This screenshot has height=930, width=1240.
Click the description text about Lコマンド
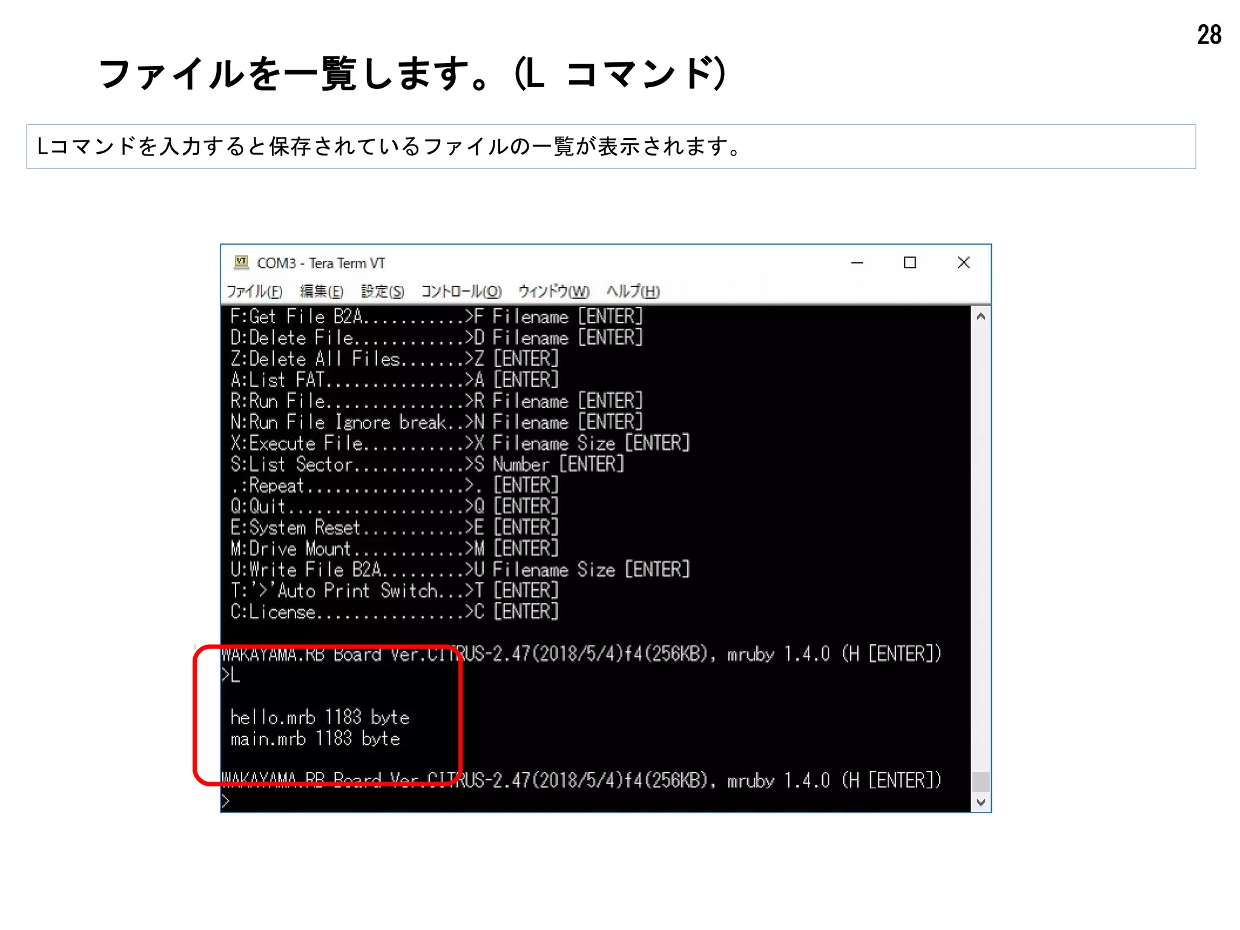(x=389, y=147)
